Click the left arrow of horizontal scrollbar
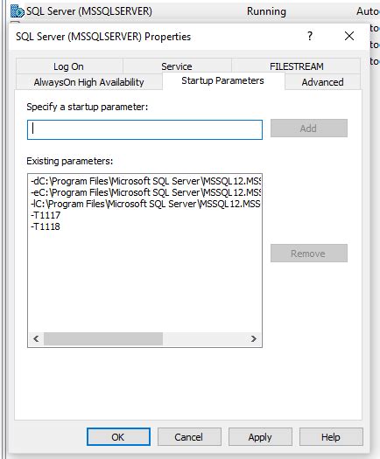The image size is (380, 459). point(36,339)
